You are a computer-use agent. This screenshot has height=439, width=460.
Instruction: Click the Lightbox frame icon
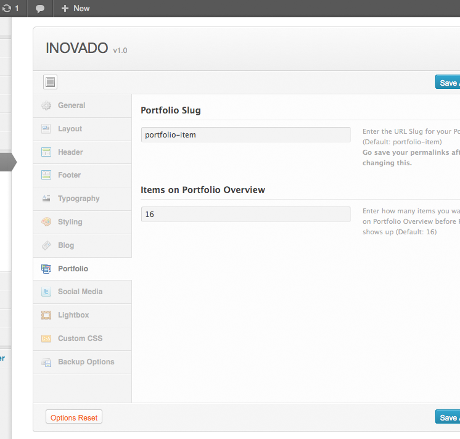point(46,315)
